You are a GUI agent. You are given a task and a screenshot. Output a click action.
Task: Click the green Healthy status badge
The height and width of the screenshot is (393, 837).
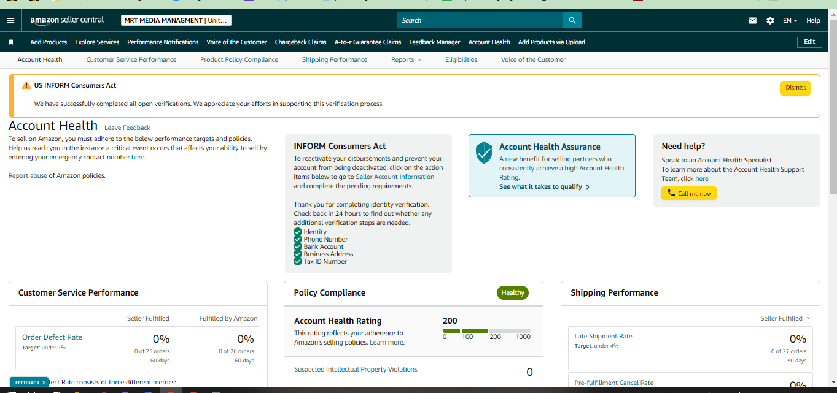pyautogui.click(x=512, y=292)
